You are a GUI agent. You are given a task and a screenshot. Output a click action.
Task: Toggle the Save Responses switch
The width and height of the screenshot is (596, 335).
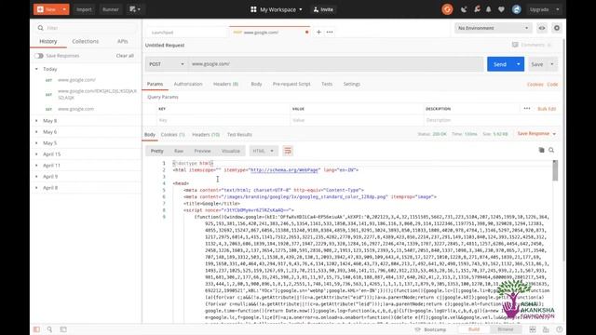(x=39, y=56)
